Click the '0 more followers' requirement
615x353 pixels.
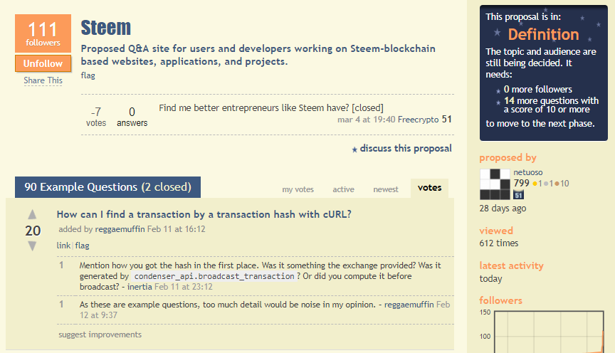tap(537, 90)
